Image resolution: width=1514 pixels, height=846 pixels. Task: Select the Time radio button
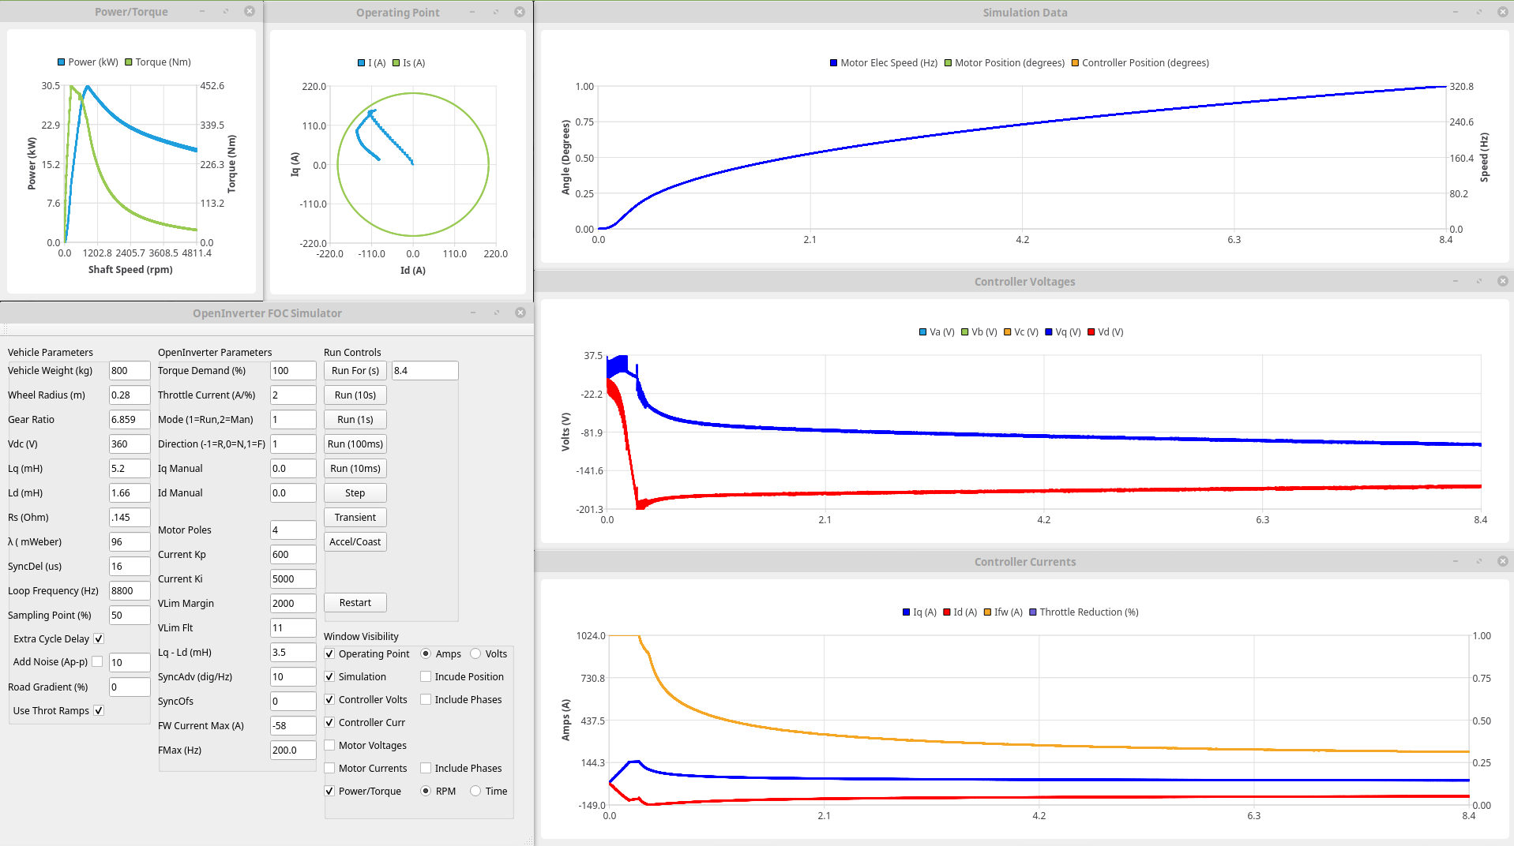tap(475, 791)
